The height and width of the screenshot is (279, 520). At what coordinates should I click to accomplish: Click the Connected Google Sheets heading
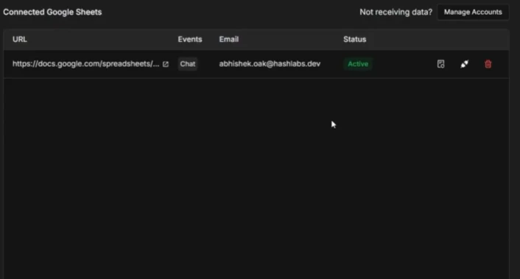[x=52, y=13]
